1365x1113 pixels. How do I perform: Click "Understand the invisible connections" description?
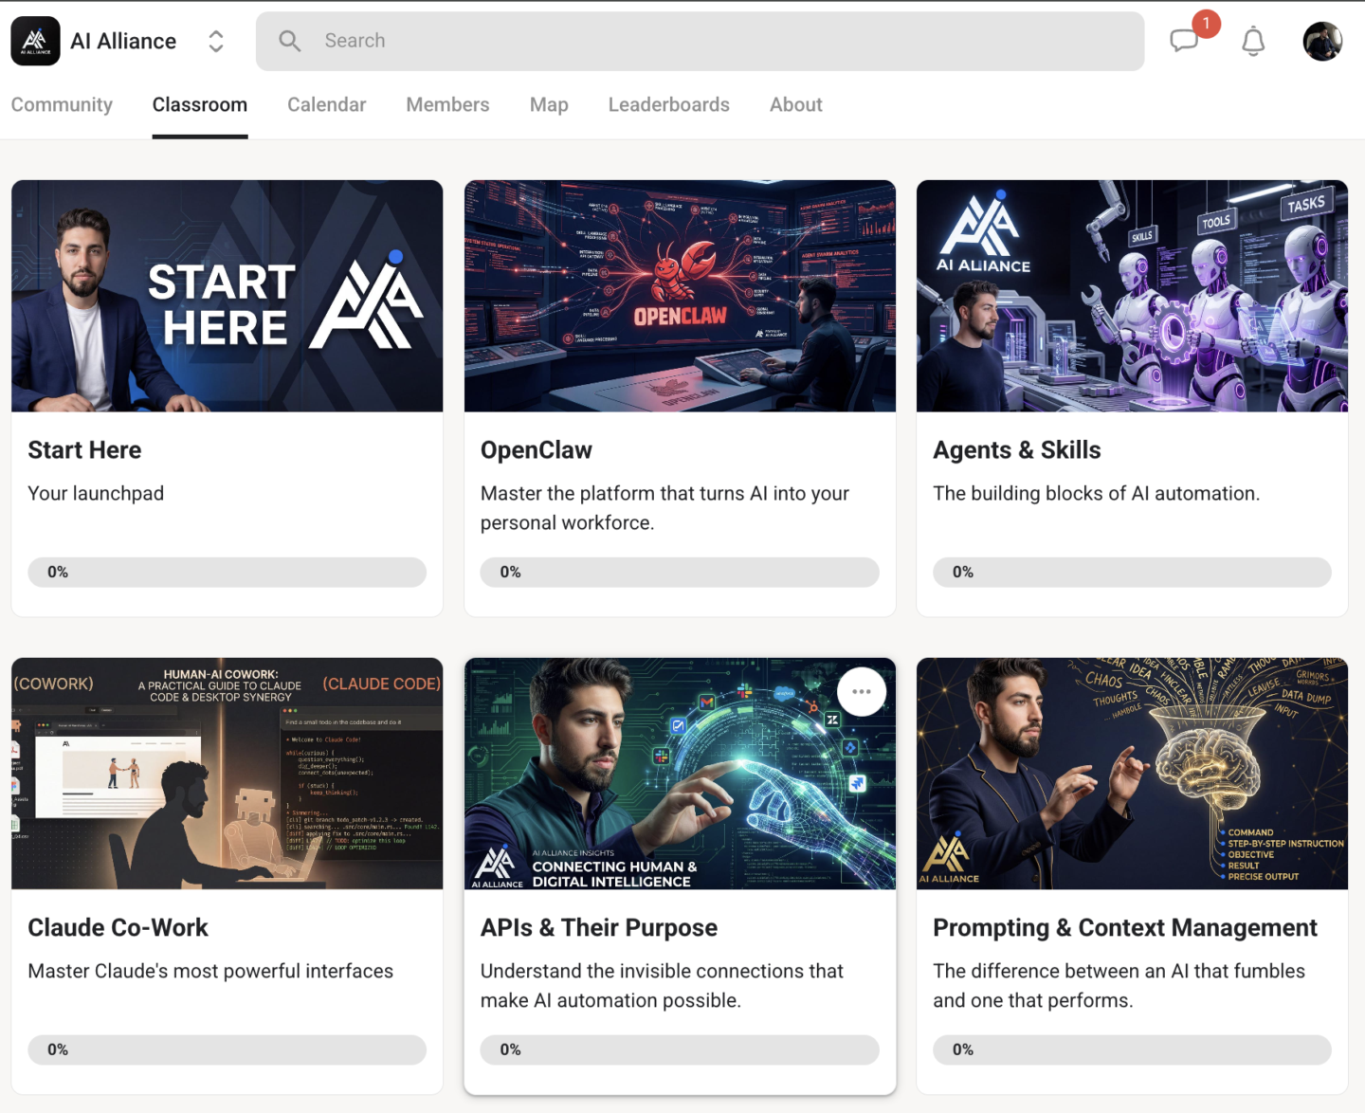[662, 986]
